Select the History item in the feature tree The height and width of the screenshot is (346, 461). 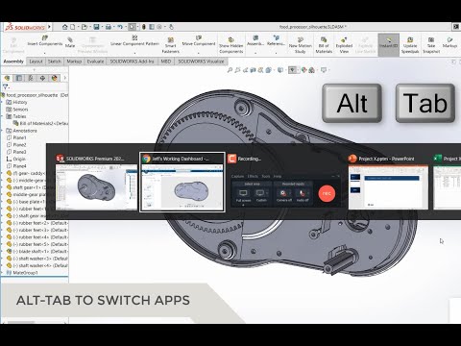point(16,102)
